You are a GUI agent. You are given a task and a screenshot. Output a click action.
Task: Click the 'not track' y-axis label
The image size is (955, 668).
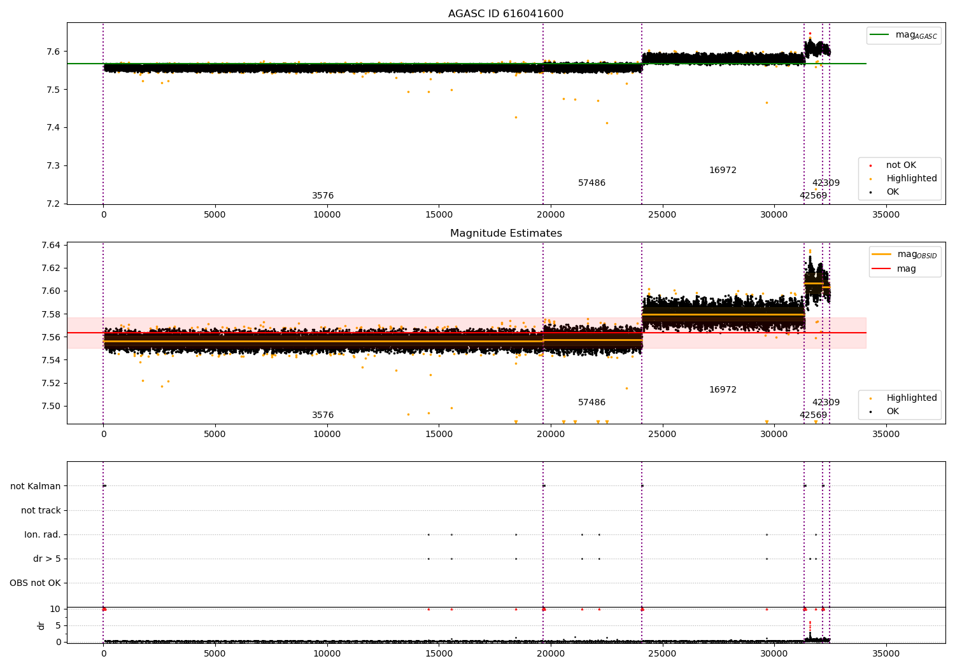coord(41,510)
